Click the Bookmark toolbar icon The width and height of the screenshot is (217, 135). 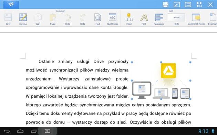tap(213, 19)
